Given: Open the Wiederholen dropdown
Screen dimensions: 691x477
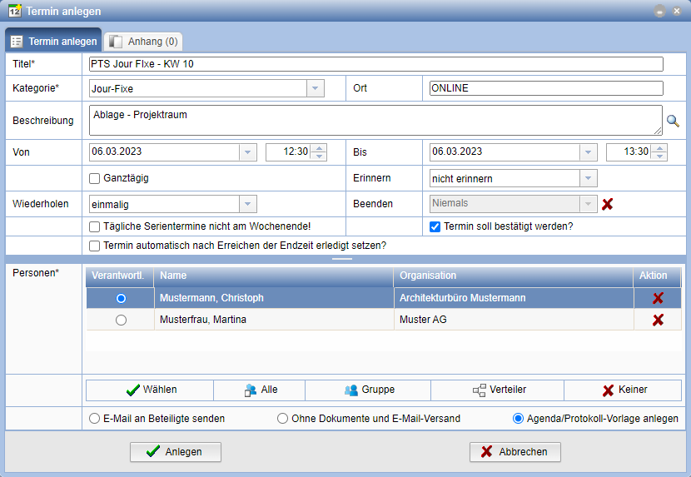Looking at the screenshot, I should tap(247, 204).
